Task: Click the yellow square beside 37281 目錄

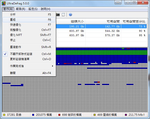Action: [x=4, y=115]
